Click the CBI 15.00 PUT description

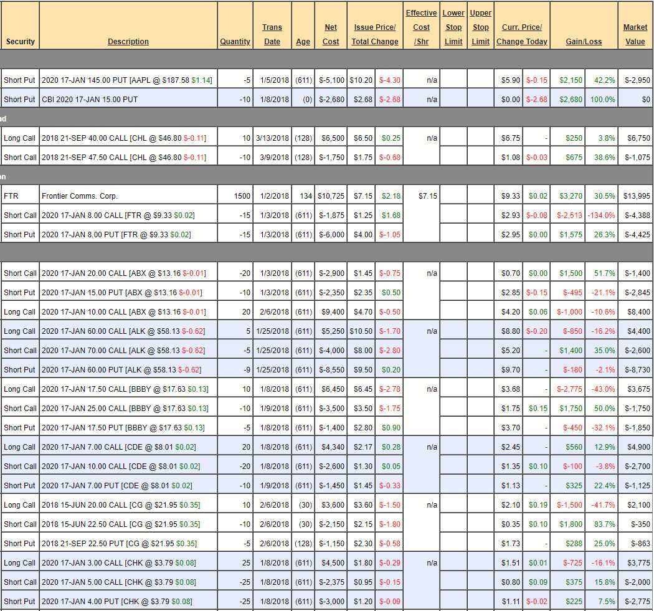tap(90, 99)
